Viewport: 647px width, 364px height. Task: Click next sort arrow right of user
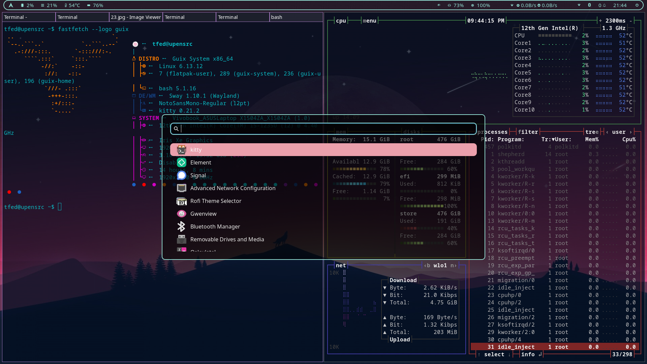(x=630, y=132)
